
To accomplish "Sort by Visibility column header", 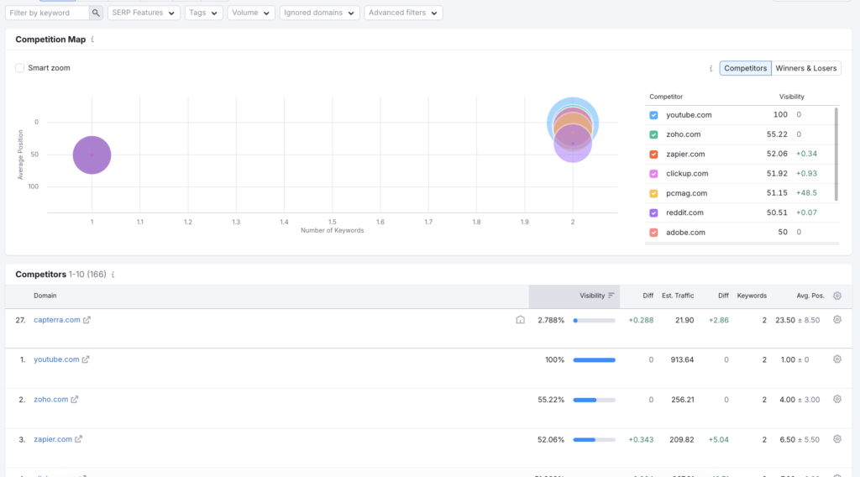I will pos(592,296).
